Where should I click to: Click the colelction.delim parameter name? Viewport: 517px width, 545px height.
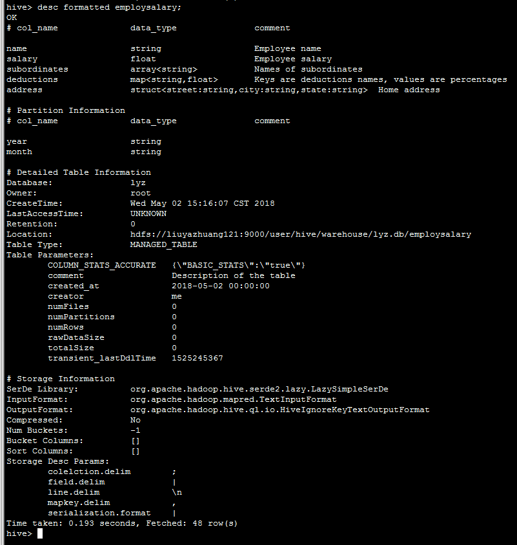[89, 471]
